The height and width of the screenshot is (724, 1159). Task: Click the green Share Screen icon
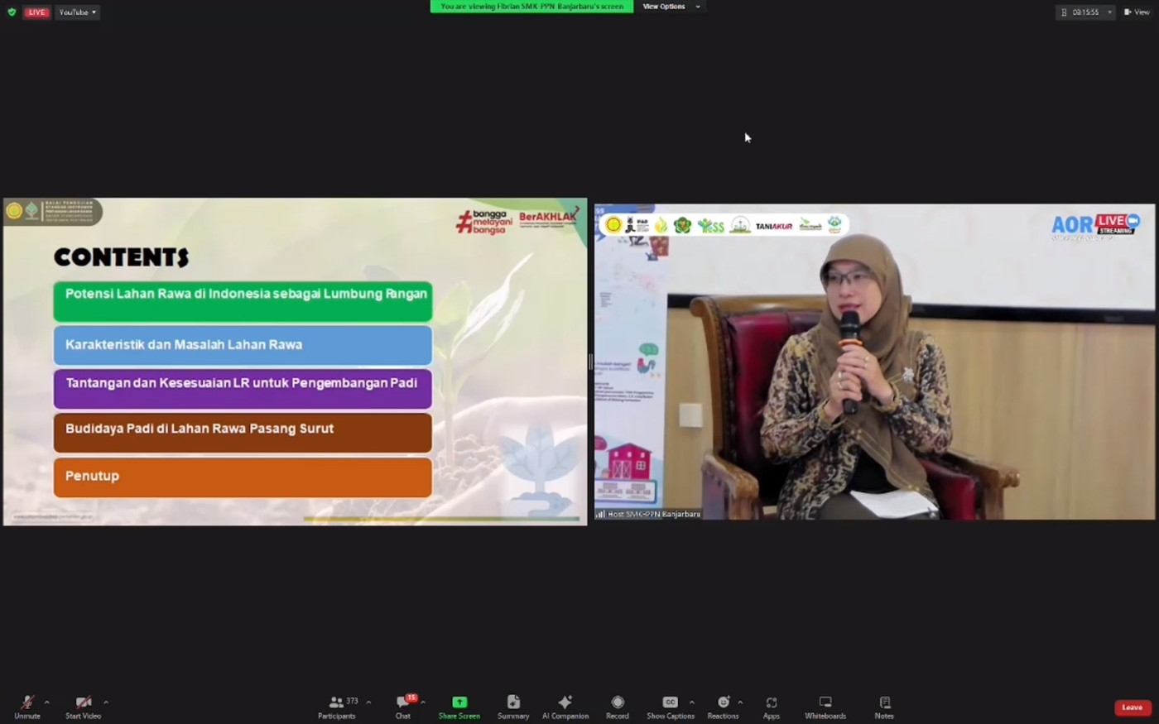coord(459,702)
